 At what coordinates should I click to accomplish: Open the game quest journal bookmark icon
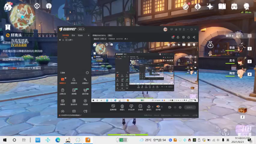click(x=8, y=27)
